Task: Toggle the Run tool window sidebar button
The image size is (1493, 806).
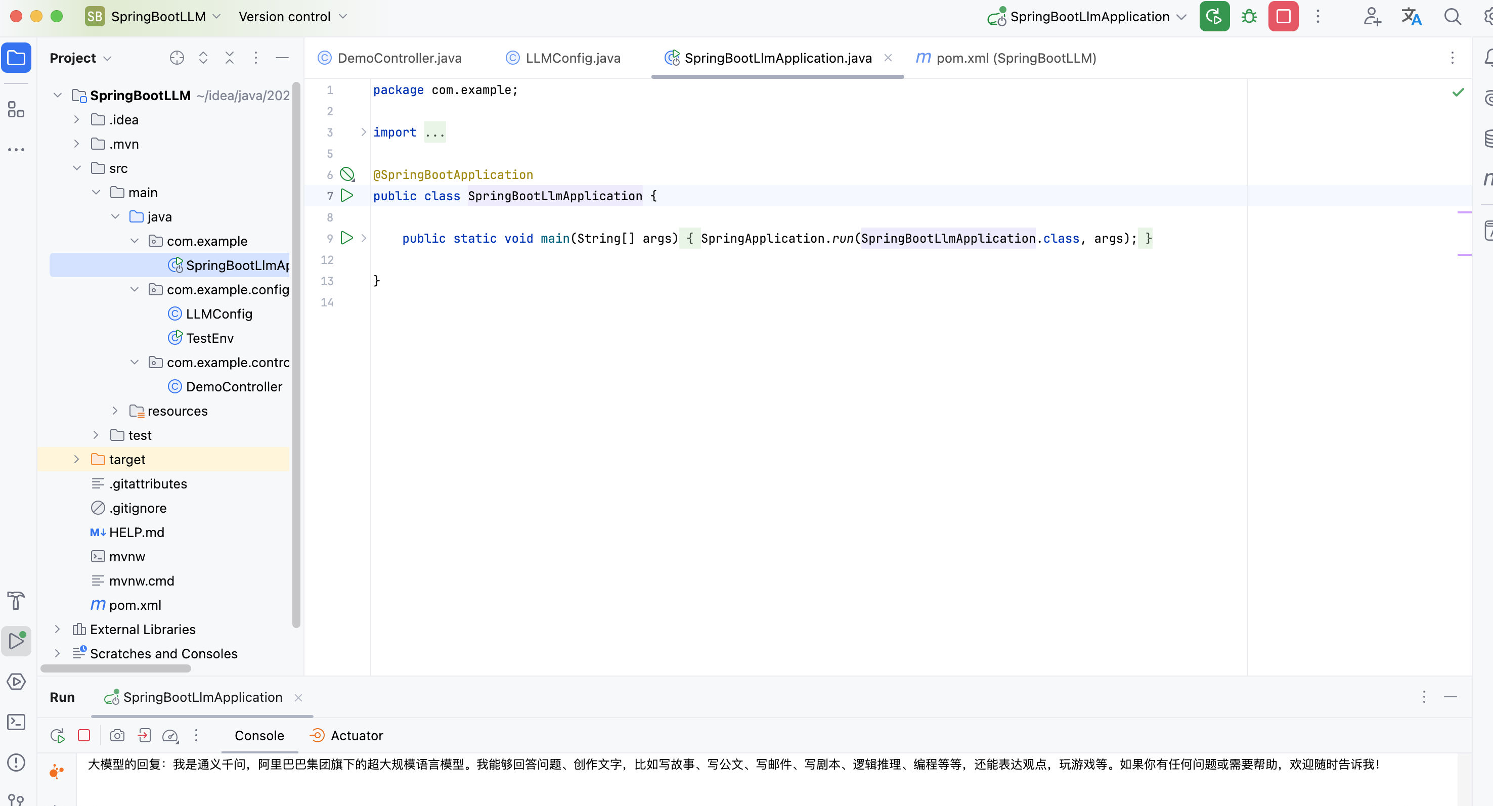Action: (16, 641)
